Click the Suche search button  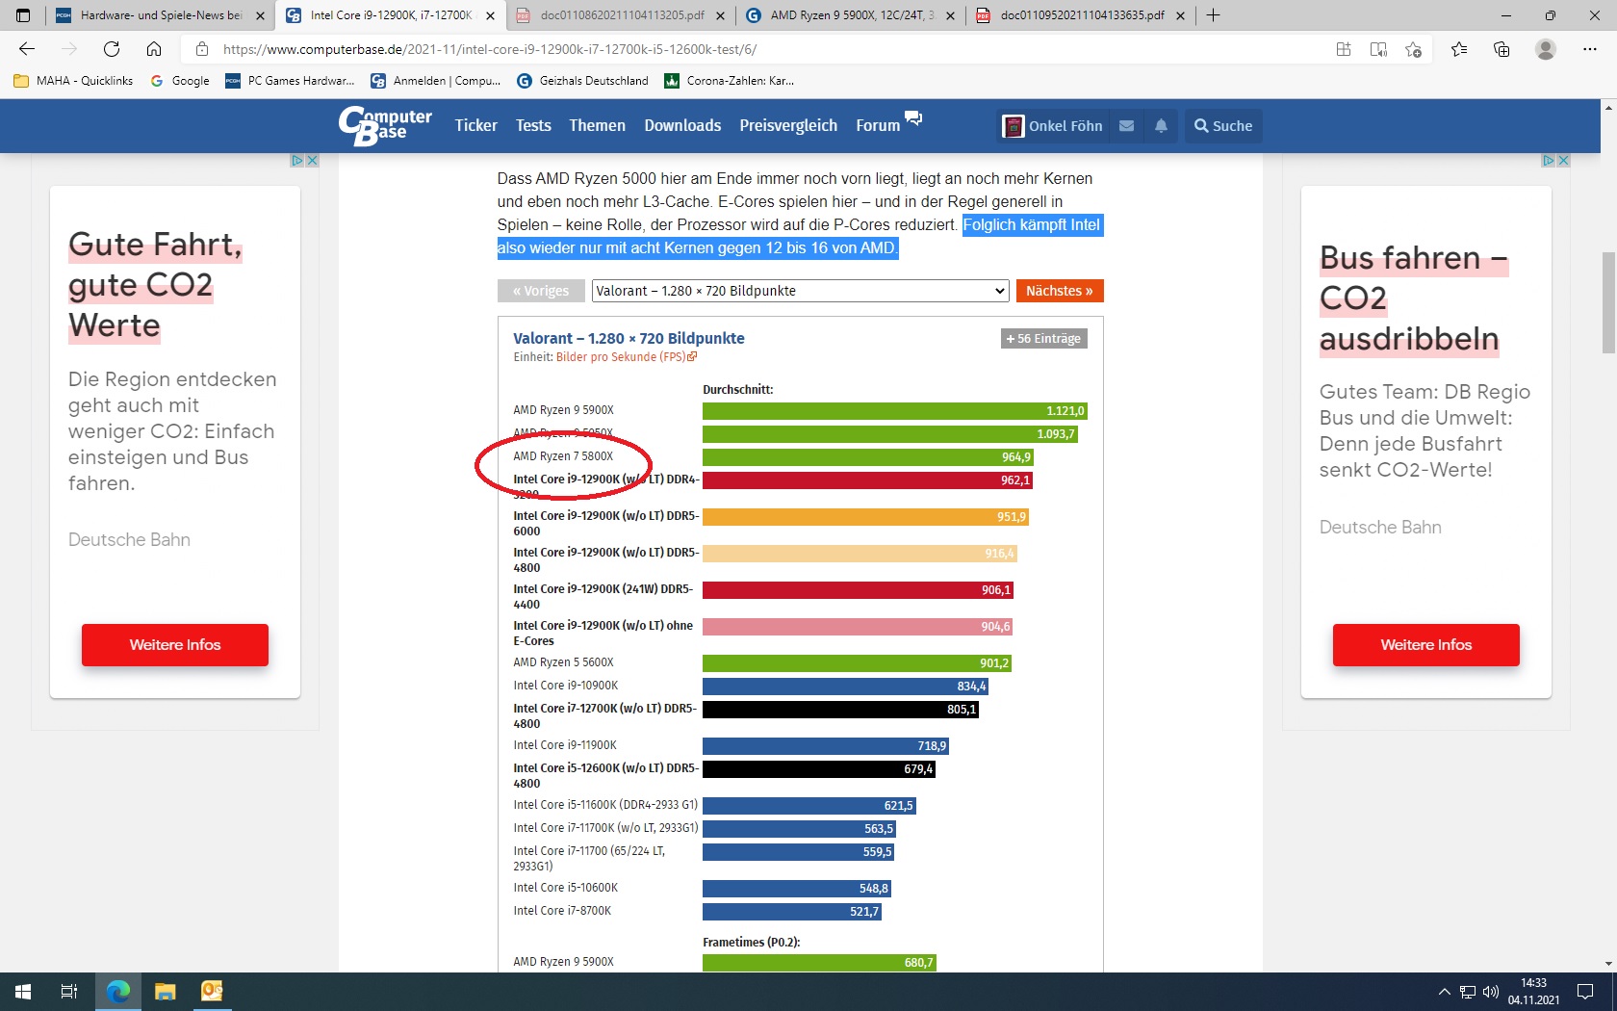(x=1223, y=126)
